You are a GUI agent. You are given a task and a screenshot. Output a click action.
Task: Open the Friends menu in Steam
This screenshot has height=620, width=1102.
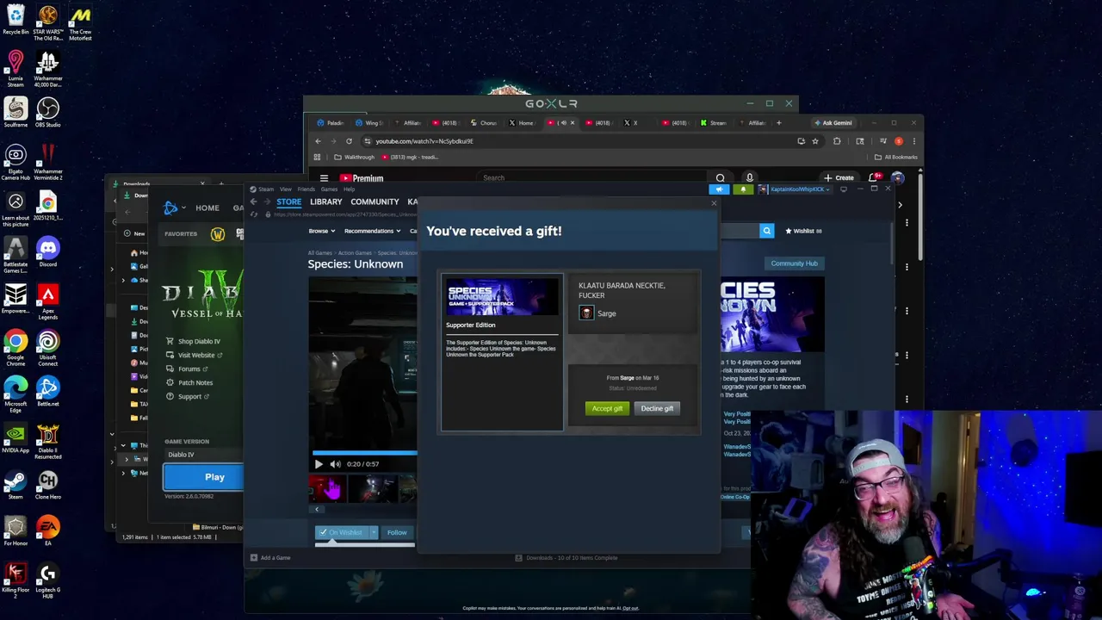click(306, 189)
